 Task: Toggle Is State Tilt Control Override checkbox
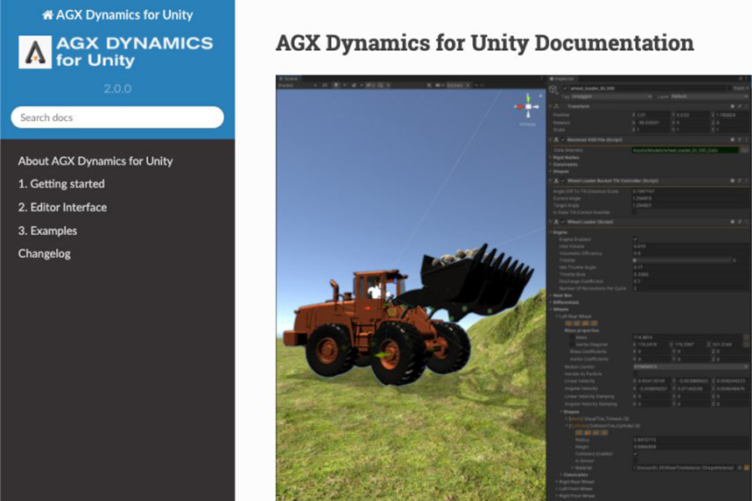coord(635,212)
